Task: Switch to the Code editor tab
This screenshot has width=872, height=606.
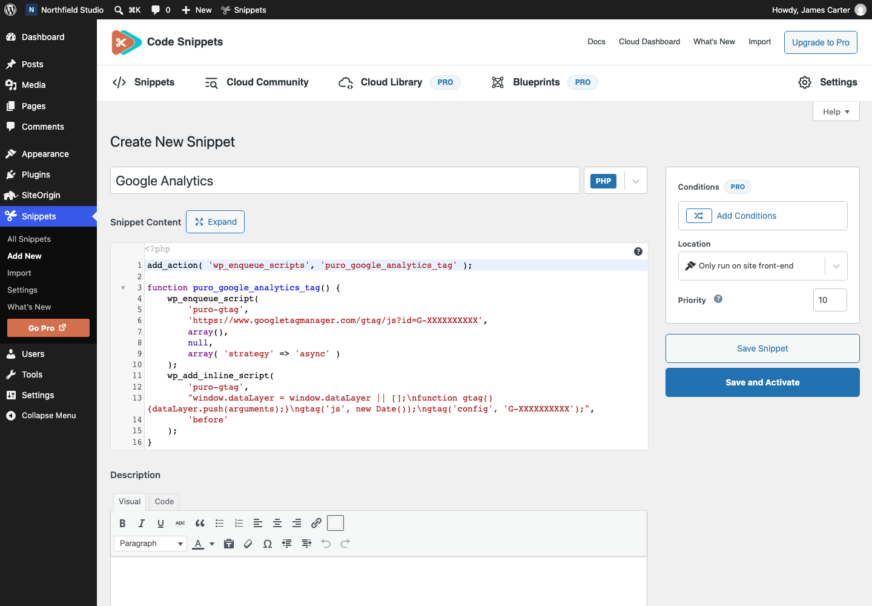Action: pos(164,501)
